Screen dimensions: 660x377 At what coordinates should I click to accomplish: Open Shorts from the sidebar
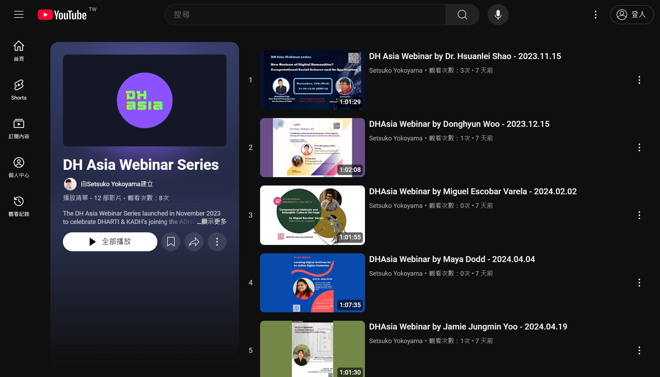tap(19, 90)
